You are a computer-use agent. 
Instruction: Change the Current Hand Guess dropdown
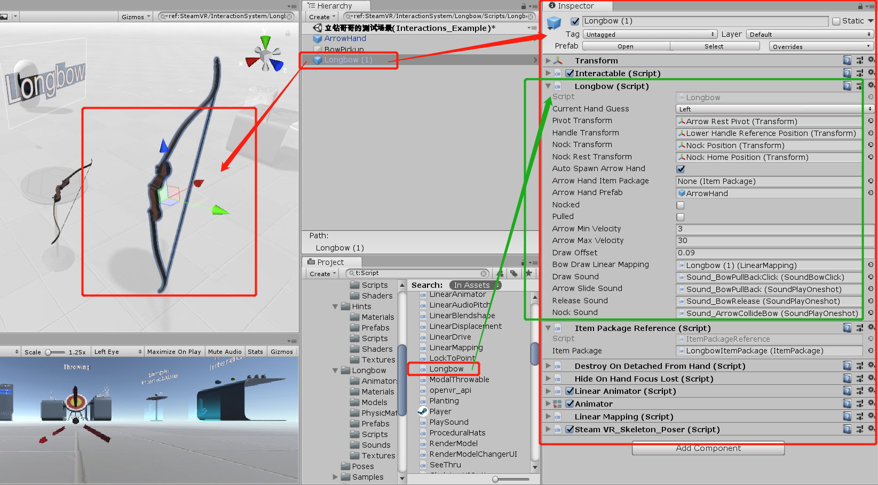769,109
